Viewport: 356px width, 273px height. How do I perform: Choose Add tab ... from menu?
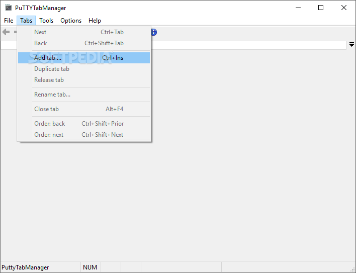tap(84, 58)
